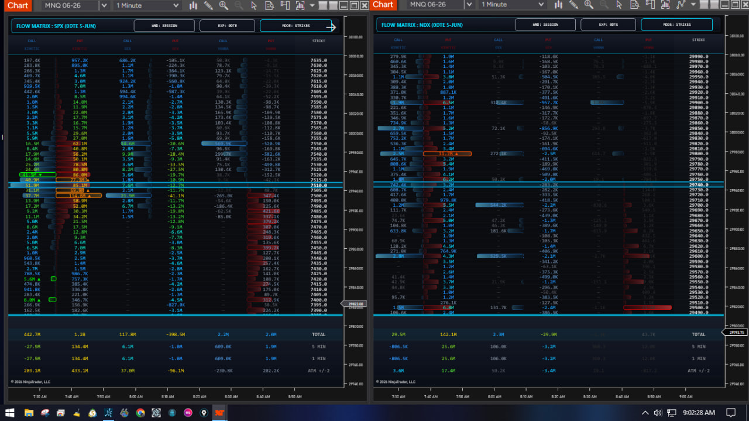Click 433.1M ATM value in SPX matrix

point(80,371)
